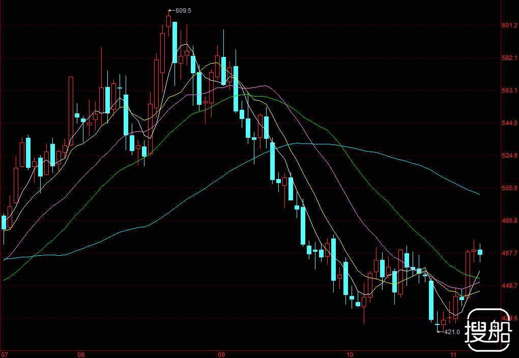
Task: Select the 582.1 price axis value
Action: 509,58
